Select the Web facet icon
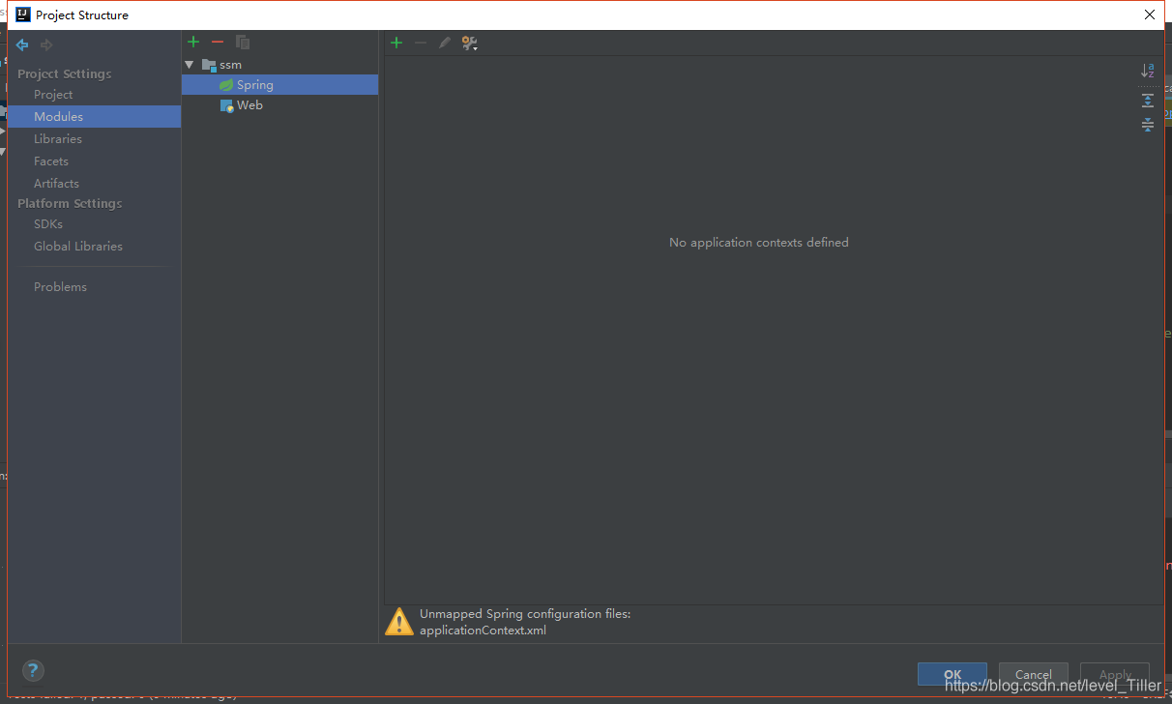This screenshot has width=1172, height=704. point(226,105)
